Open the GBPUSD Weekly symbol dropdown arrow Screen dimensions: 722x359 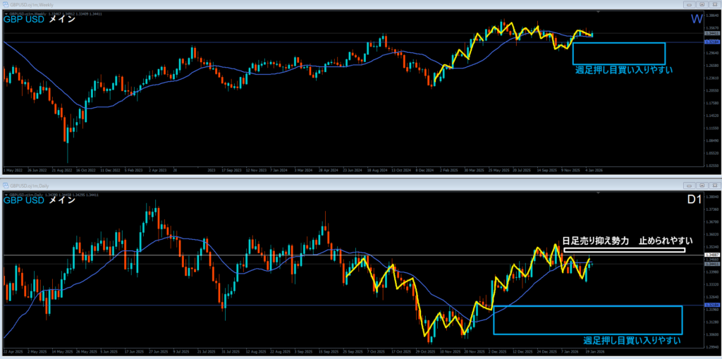tap(6, 14)
